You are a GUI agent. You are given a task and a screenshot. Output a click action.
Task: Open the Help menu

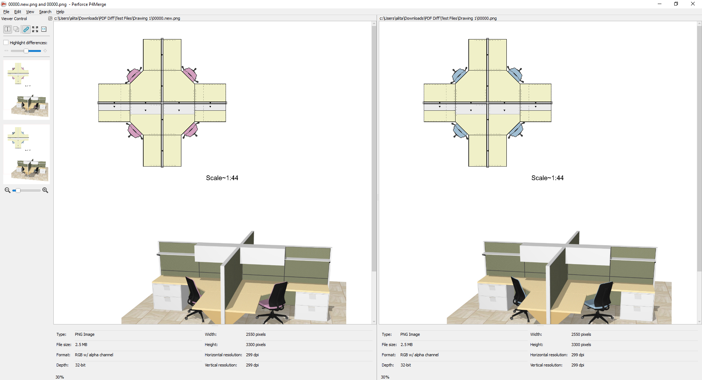[60, 12]
